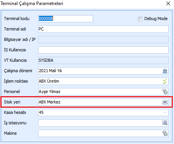Click the Personel label
Screen dimensions: 174x144
point(12,91)
